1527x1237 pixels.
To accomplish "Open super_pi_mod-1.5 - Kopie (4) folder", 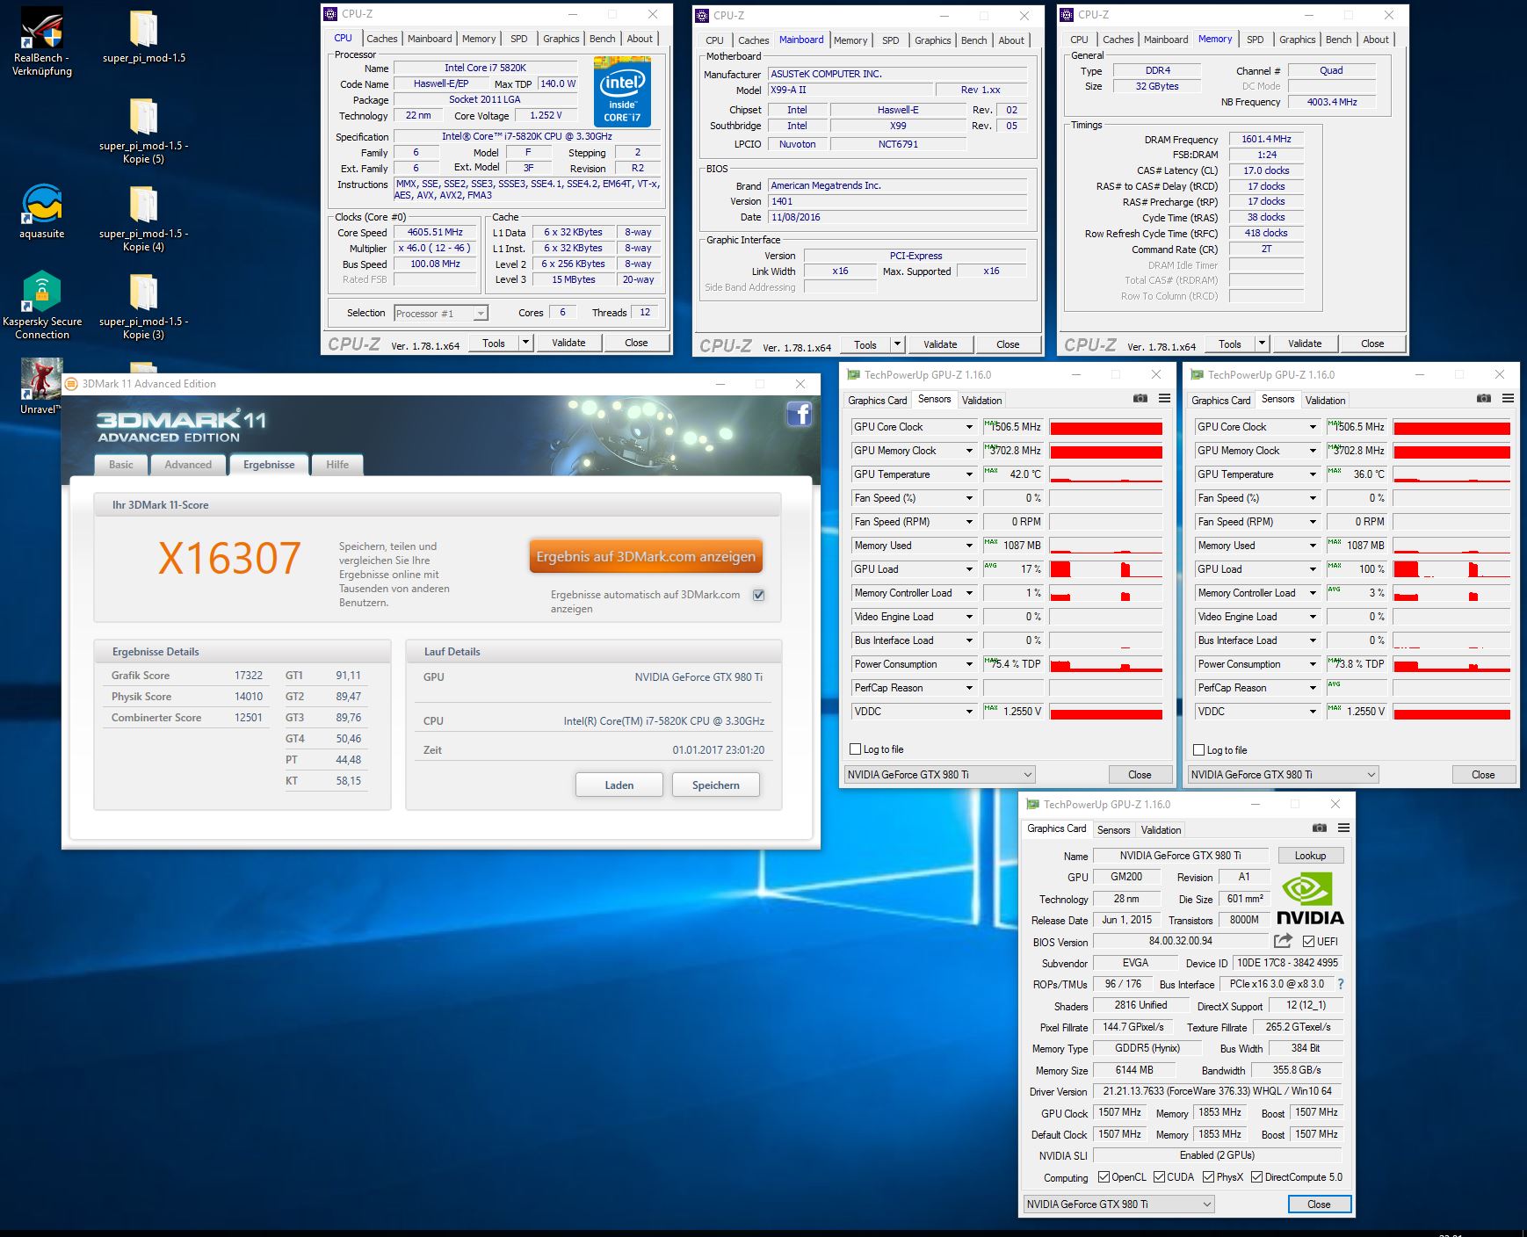I will 144,218.
